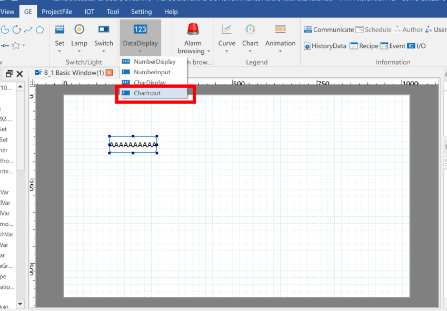Click the Switch icon
The image size is (447, 311).
pos(104,29)
